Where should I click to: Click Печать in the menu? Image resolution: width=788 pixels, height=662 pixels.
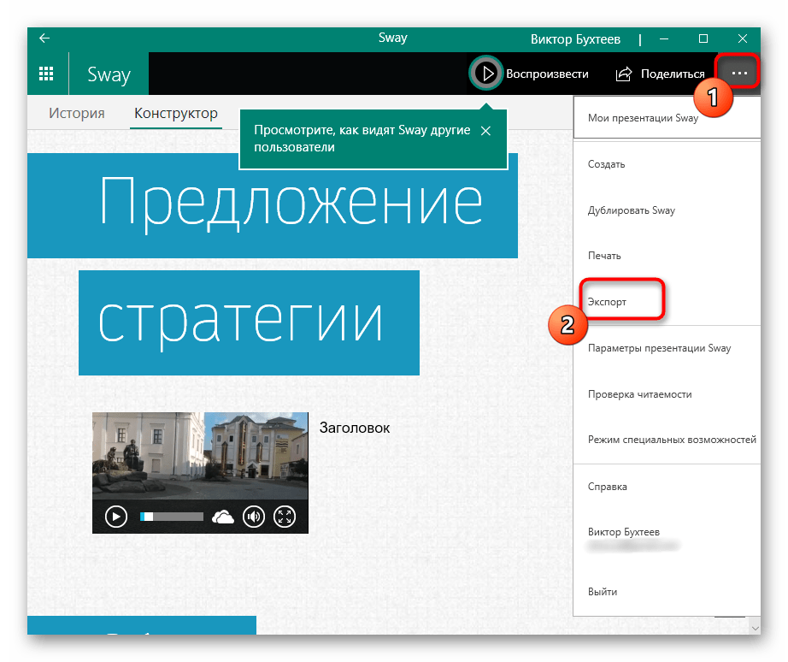tap(604, 256)
